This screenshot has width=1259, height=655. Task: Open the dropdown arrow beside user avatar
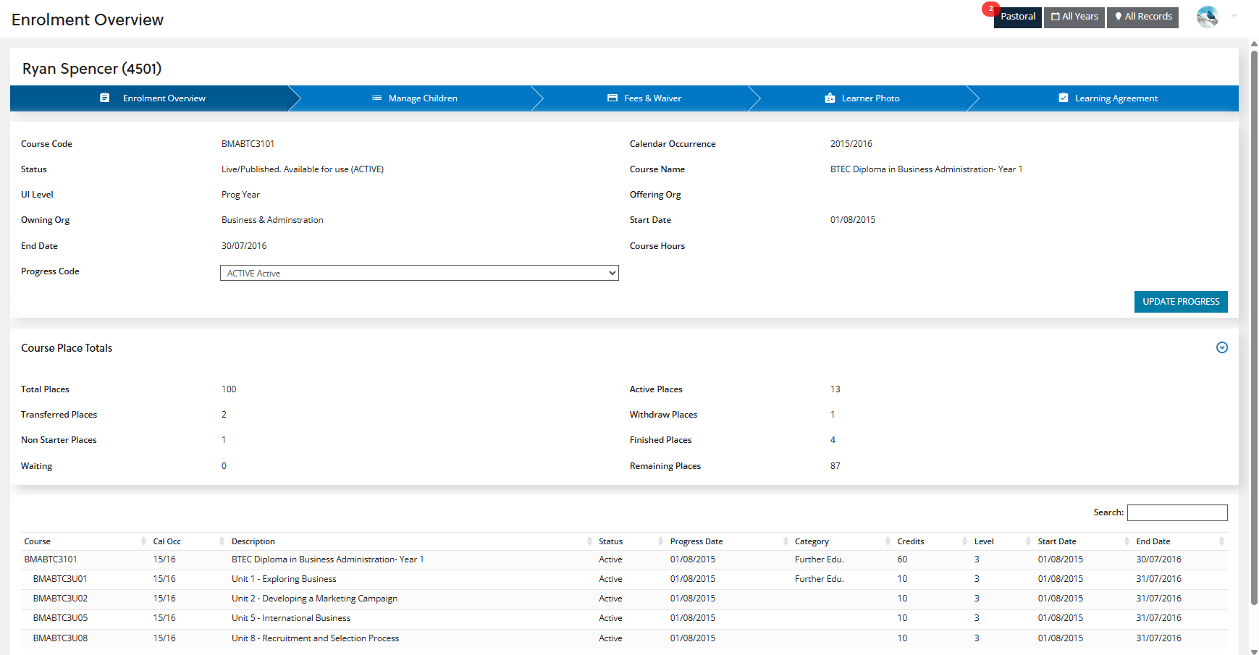click(1234, 16)
